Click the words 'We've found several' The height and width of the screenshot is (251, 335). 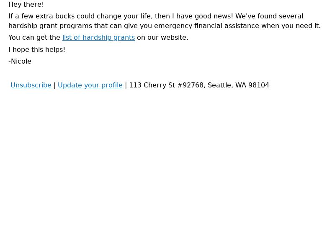point(269,16)
